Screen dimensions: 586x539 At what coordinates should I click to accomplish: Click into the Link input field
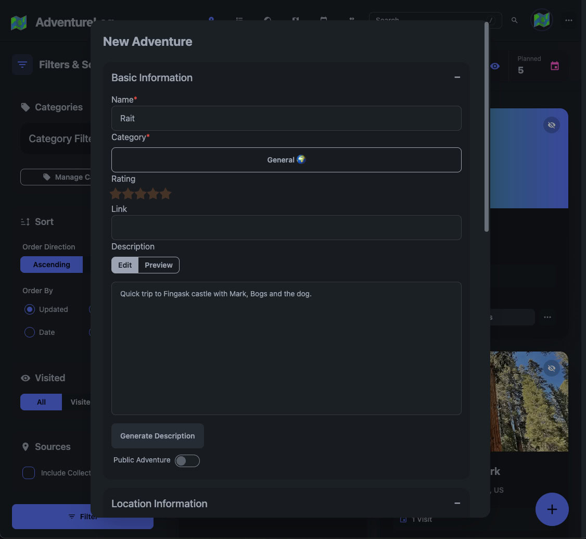[x=286, y=228]
